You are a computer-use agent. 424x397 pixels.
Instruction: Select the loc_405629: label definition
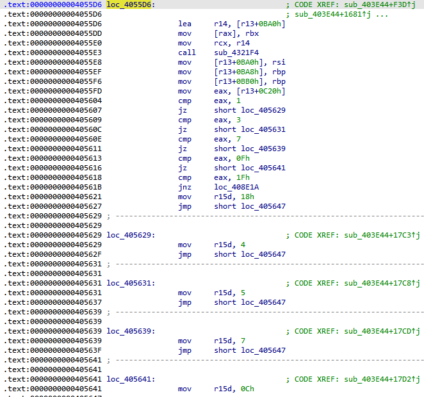click(x=131, y=235)
